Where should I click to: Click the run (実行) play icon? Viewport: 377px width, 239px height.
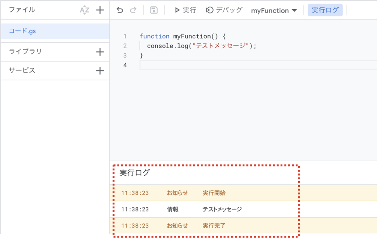[x=177, y=10]
